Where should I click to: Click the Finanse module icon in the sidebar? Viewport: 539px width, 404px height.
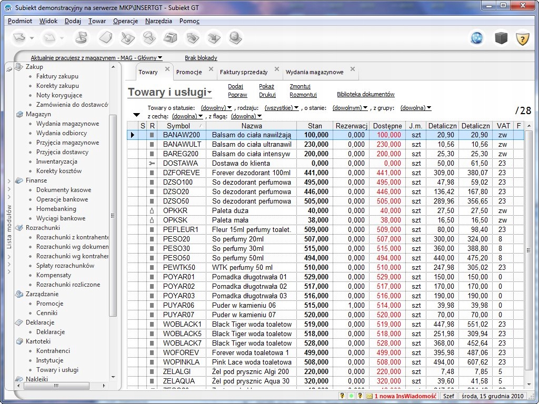coord(19,180)
